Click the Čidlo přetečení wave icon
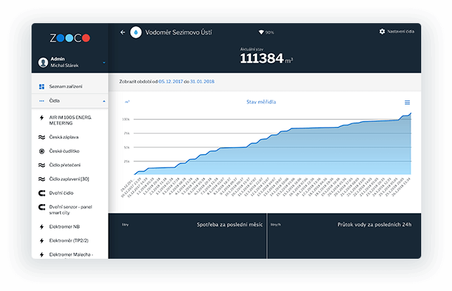The image size is (452, 291). pos(42,165)
